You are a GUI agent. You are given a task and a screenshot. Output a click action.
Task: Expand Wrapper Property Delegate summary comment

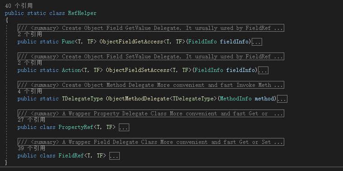(x=151, y=114)
